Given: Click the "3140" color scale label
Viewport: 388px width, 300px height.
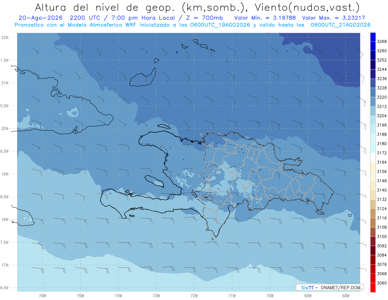Looking at the screenshot, I should pyautogui.click(x=382, y=190).
